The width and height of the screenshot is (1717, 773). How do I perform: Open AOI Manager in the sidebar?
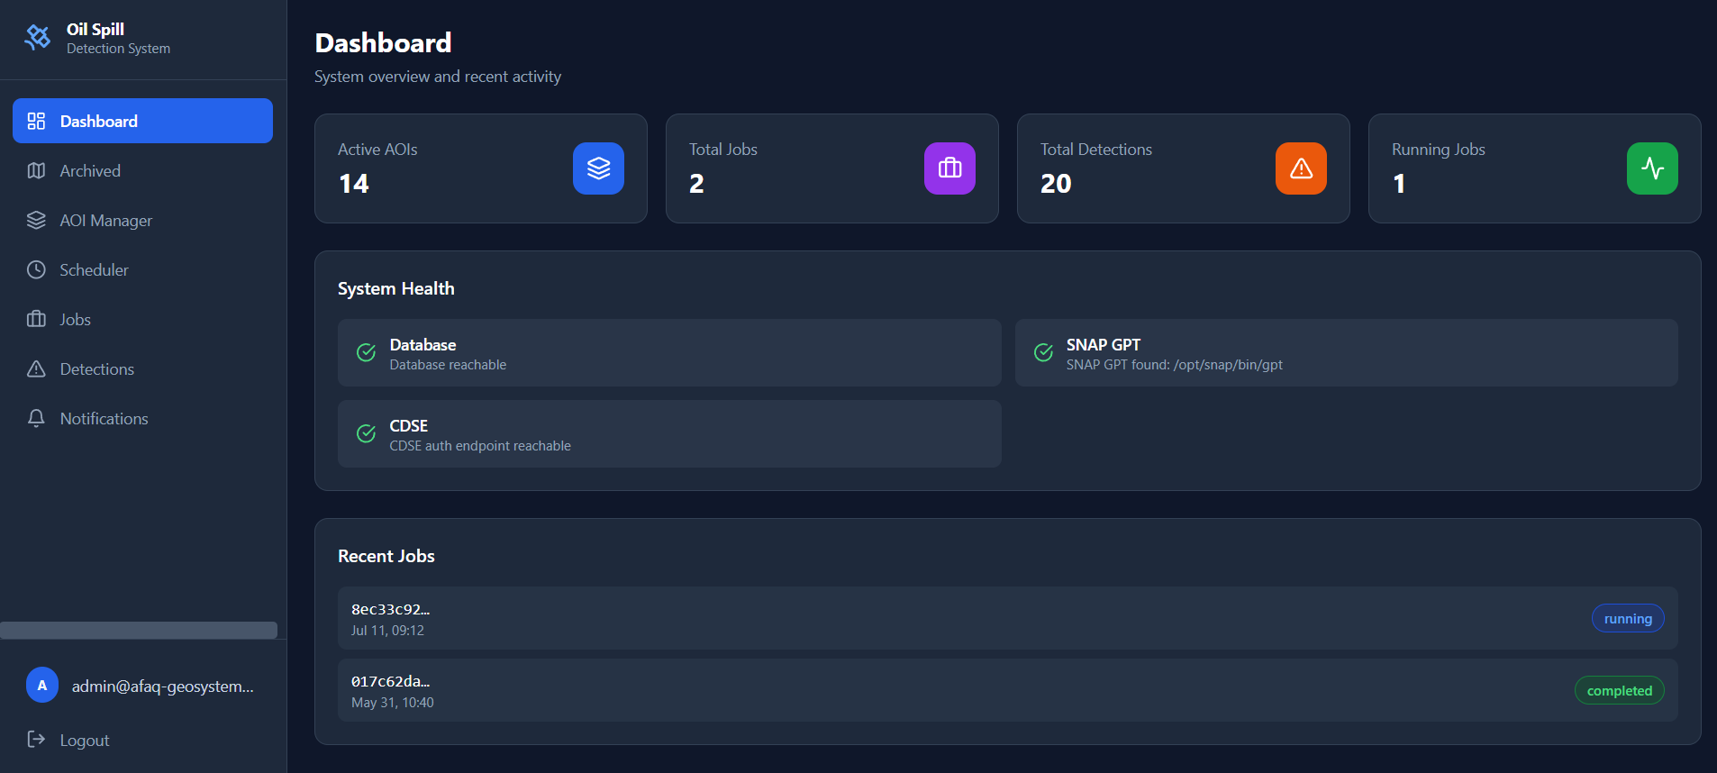(x=142, y=220)
